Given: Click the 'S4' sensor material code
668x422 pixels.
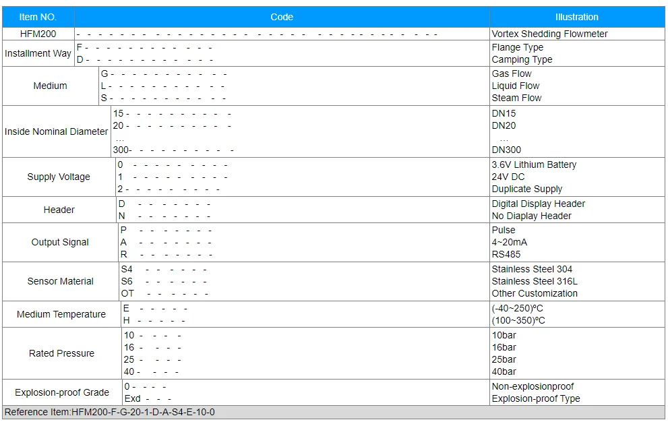Looking at the screenshot, I should point(127,269).
